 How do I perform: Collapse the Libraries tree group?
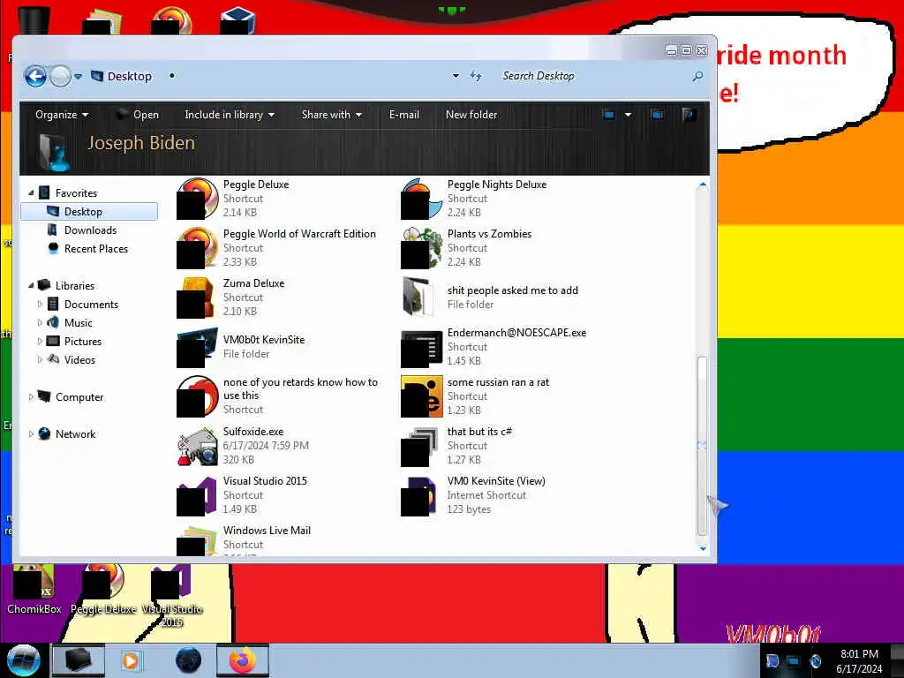31,285
